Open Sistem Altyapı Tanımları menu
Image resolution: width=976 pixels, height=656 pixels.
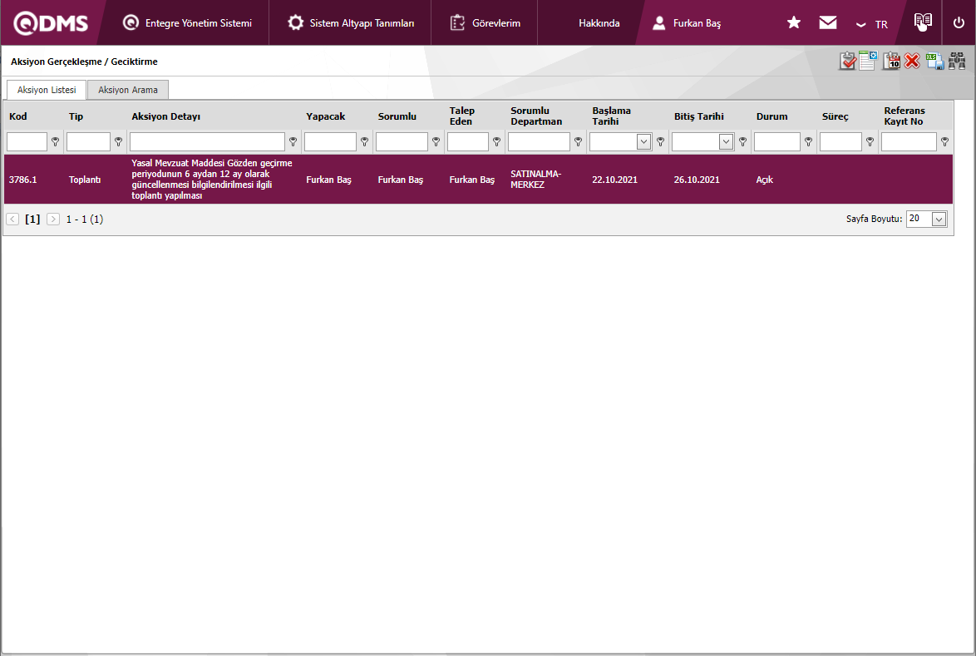351,23
